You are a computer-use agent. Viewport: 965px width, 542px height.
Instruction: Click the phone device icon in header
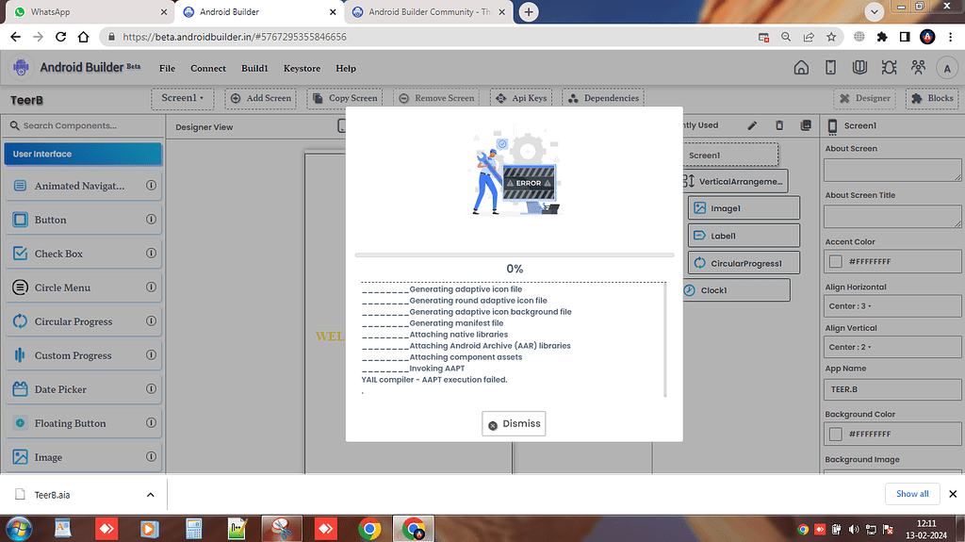tap(830, 68)
